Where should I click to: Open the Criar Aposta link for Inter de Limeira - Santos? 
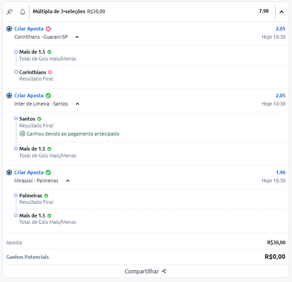tap(29, 96)
